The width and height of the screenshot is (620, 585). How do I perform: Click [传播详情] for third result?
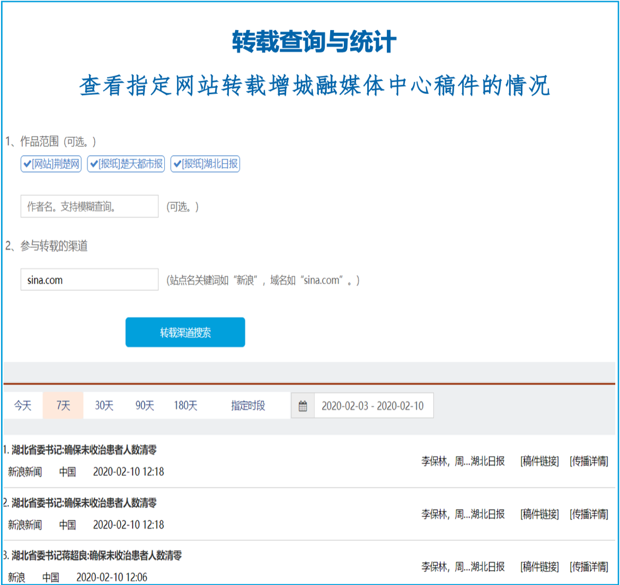(589, 567)
